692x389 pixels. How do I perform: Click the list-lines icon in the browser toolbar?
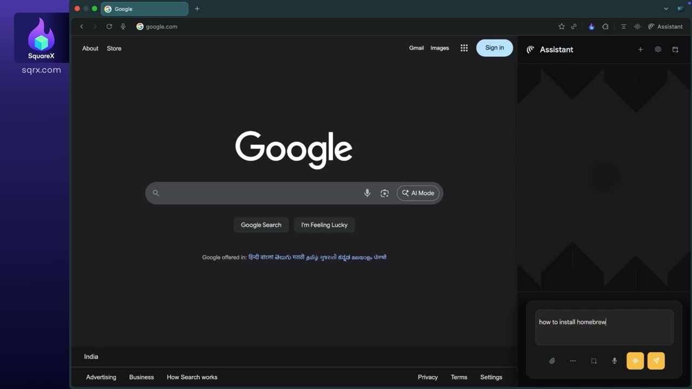(x=623, y=26)
